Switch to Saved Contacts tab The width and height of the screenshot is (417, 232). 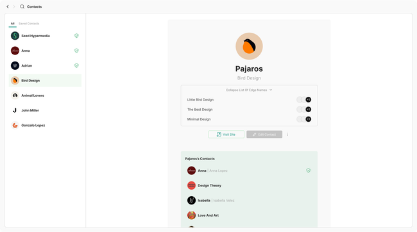click(x=29, y=24)
